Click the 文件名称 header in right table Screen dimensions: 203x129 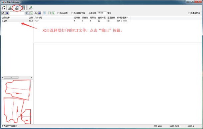tap(54, 18)
